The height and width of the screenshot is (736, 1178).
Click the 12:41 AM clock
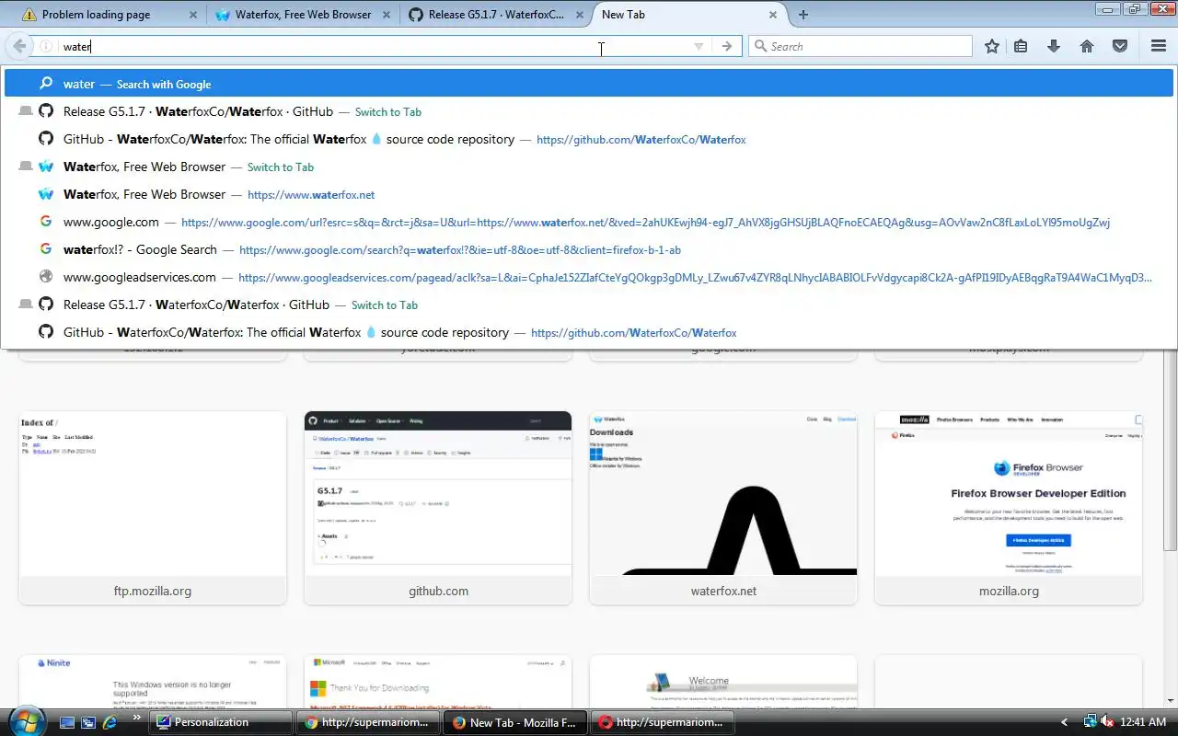tap(1144, 722)
